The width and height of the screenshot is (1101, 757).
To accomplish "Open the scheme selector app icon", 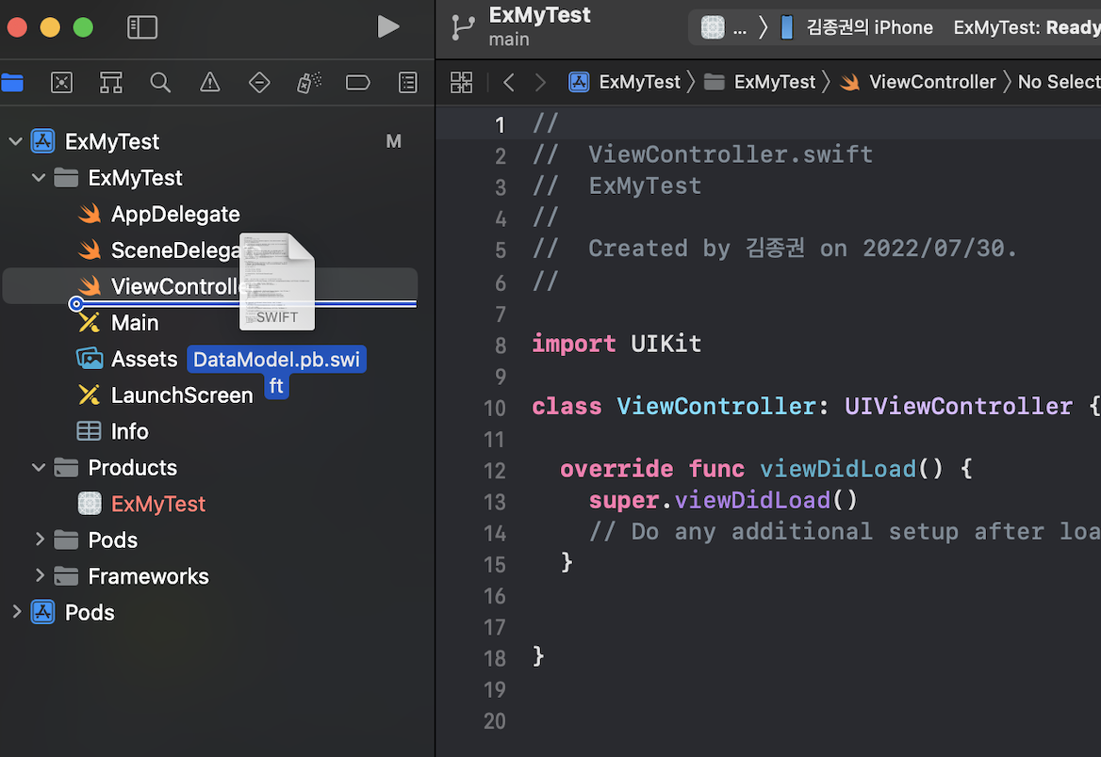I will coord(713,27).
